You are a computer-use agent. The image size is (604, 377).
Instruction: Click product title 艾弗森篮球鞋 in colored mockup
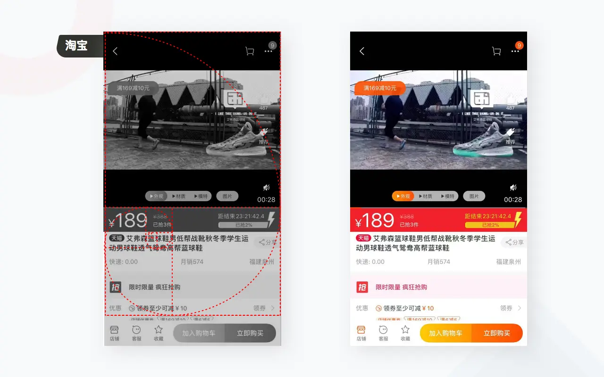[x=426, y=243]
